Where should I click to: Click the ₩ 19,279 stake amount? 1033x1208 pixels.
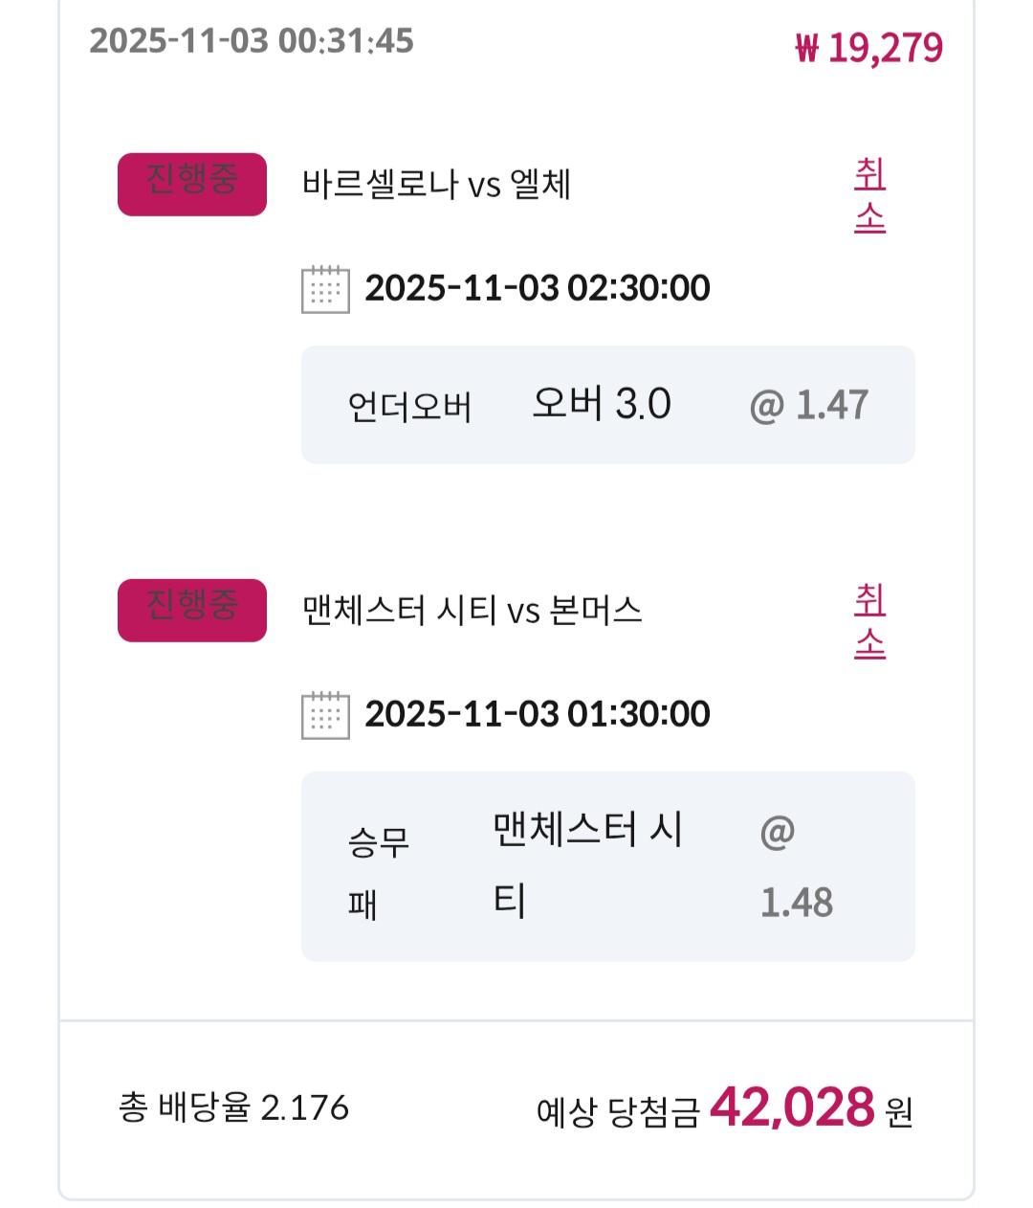pos(868,48)
